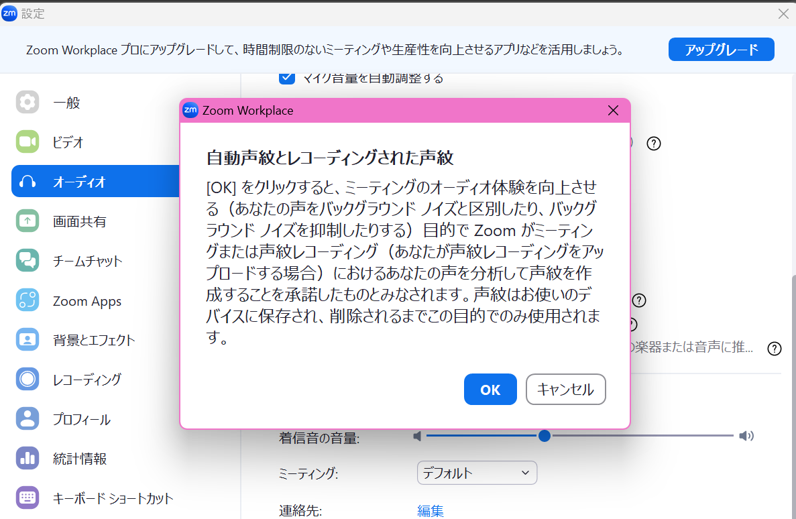Viewport: 796px width, 519px height.
Task: Click the ビデオ camera icon
Action: 27,141
